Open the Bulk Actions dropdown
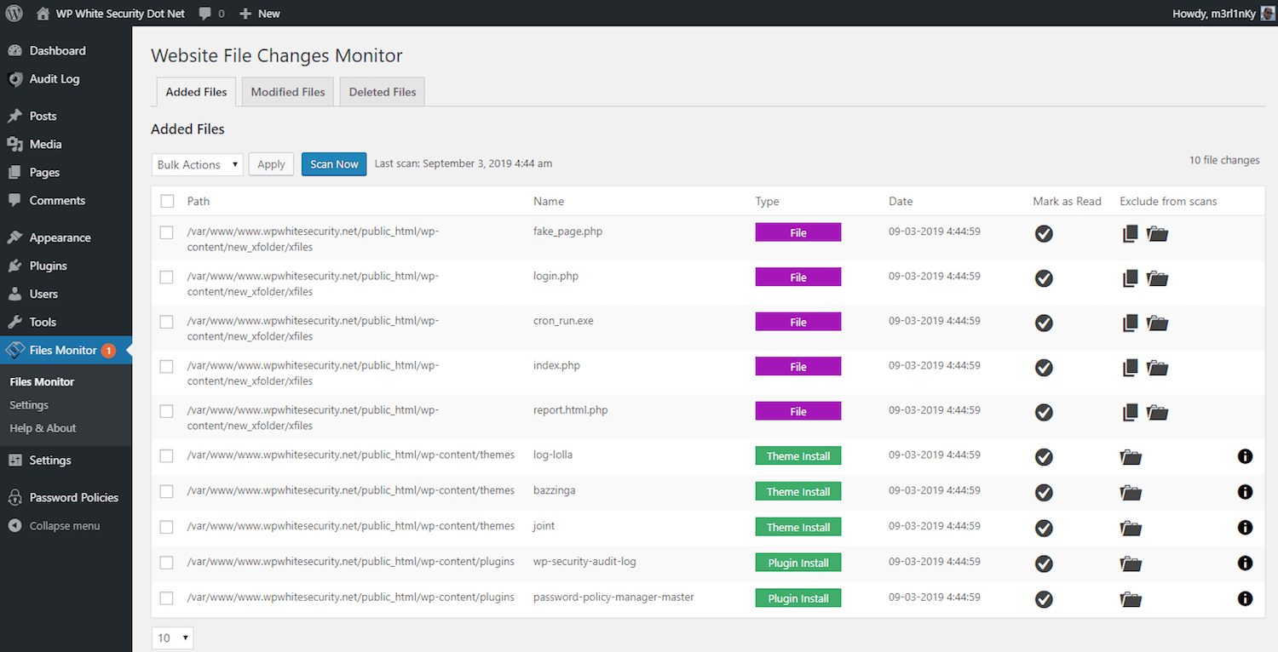The image size is (1278, 652). pos(197,163)
